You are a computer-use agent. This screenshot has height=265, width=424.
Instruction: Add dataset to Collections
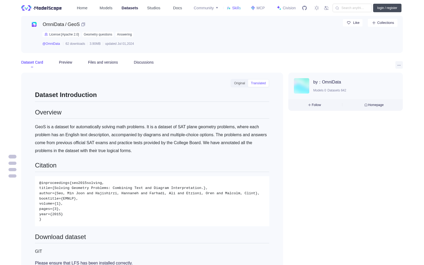pos(383,23)
